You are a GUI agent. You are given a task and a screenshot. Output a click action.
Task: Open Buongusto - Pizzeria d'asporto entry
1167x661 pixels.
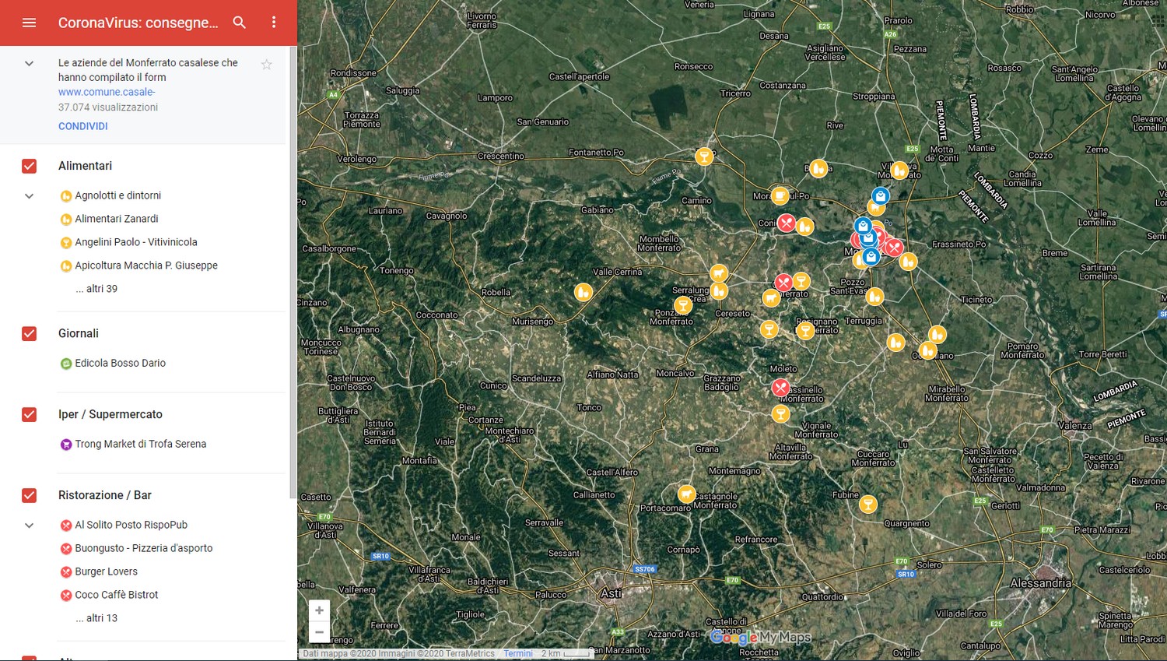click(x=144, y=548)
